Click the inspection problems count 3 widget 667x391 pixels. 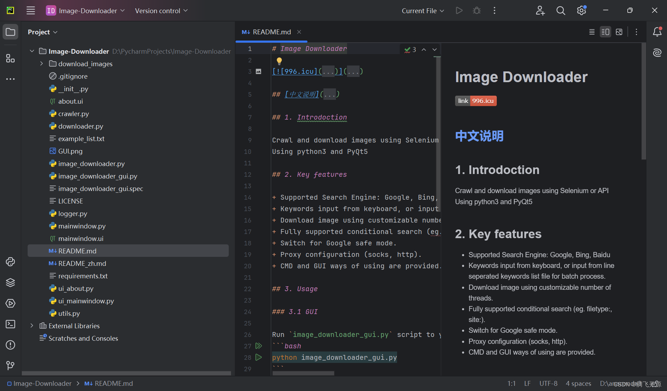click(410, 50)
